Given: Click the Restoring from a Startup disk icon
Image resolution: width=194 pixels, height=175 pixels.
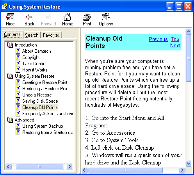Looking at the screenshot, I should (18, 132).
